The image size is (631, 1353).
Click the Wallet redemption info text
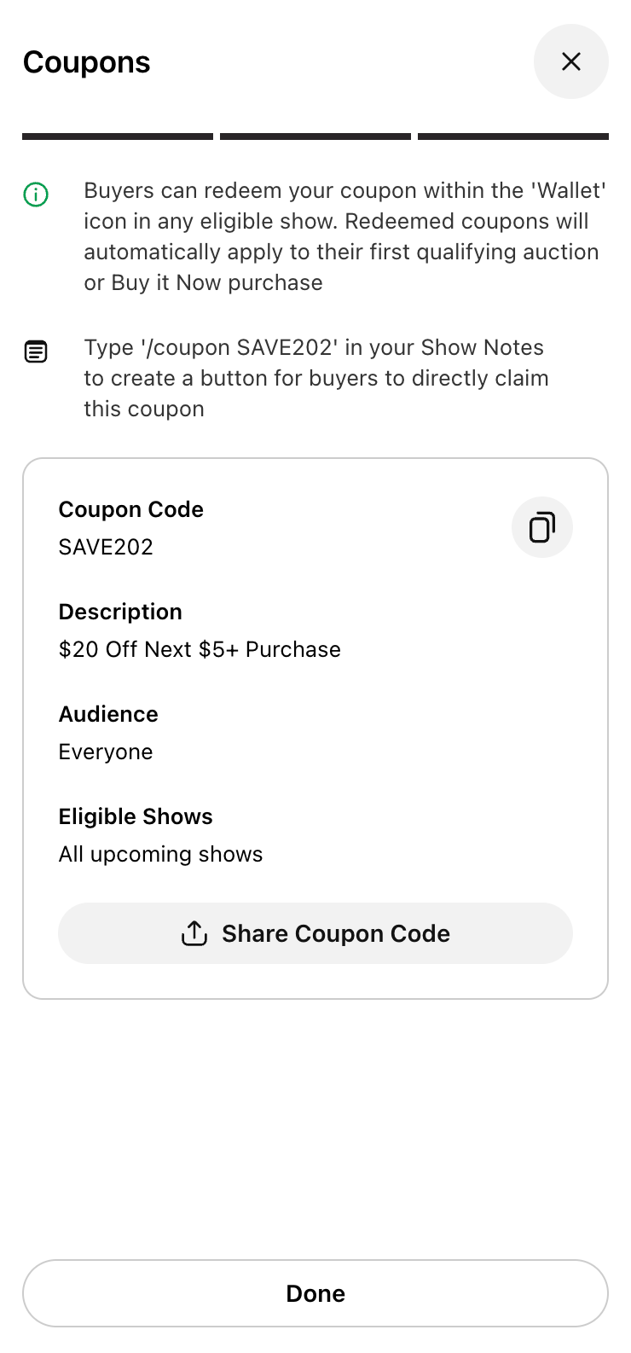click(x=344, y=236)
